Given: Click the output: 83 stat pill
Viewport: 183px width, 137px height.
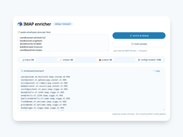Looking at the screenshot, I should [105, 60].
